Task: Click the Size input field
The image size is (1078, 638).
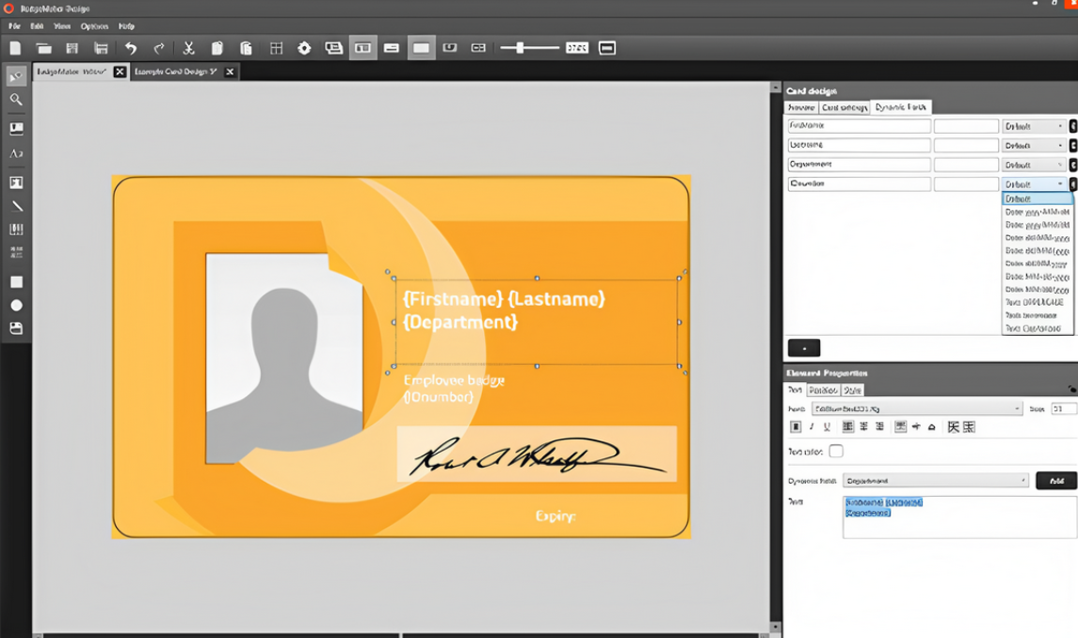Action: [x=1063, y=409]
